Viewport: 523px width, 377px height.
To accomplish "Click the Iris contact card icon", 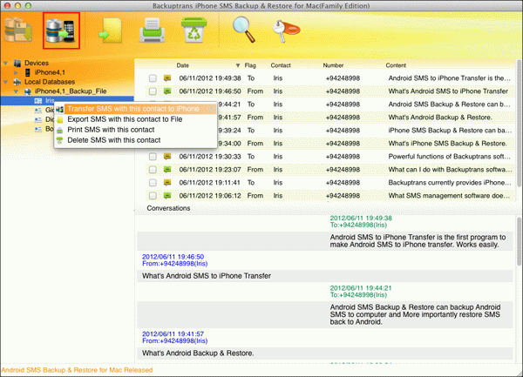I will click(38, 101).
